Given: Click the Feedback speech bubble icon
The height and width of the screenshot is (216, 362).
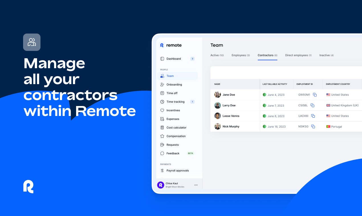Looking at the screenshot, I should (x=162, y=153).
